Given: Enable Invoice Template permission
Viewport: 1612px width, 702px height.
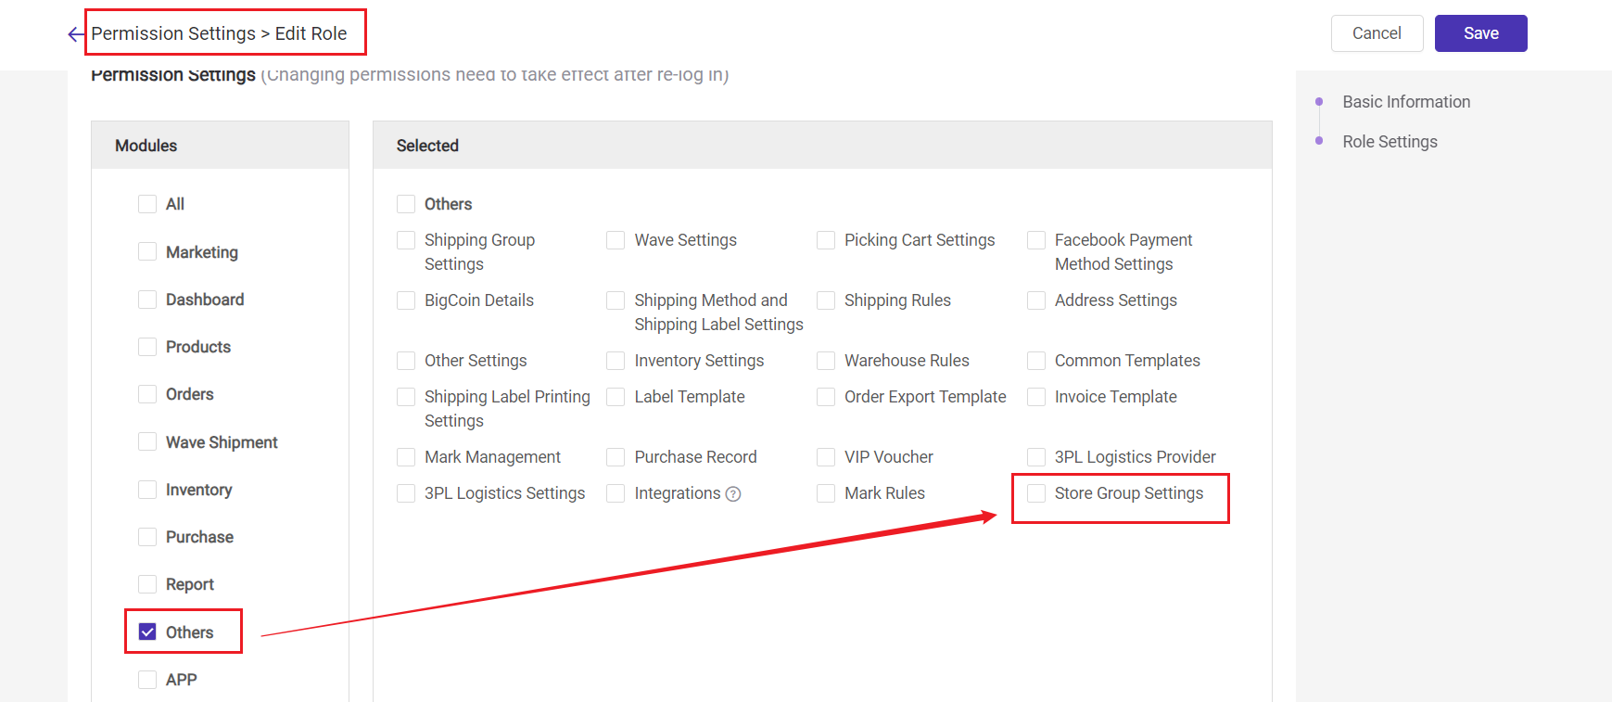Looking at the screenshot, I should 1036,397.
